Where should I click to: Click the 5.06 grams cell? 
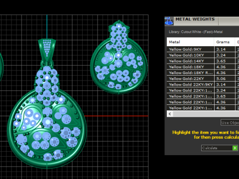pyautogui.click(x=225, y=79)
